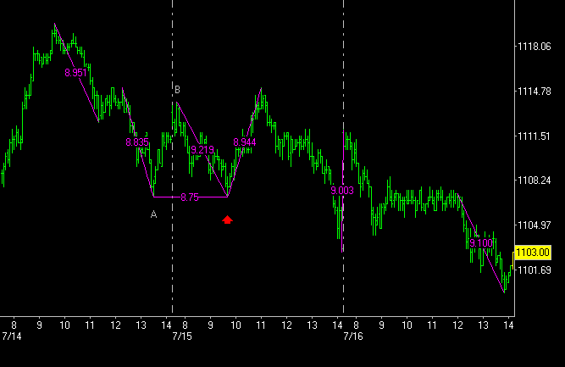Viewport: 565px width, 367px height.
Task: Select the 1101.69 price axis level
Action: tap(534, 270)
